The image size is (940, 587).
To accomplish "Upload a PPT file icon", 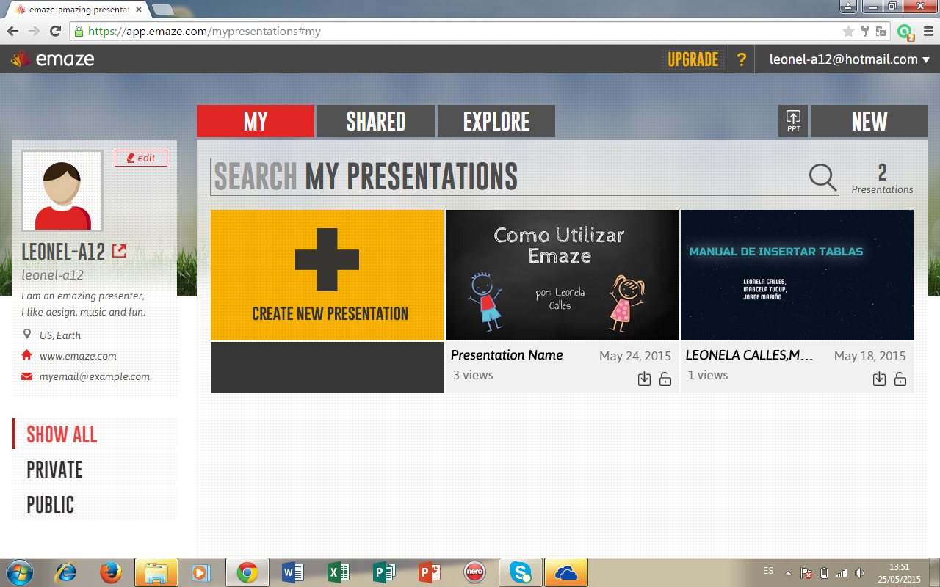I will [793, 120].
